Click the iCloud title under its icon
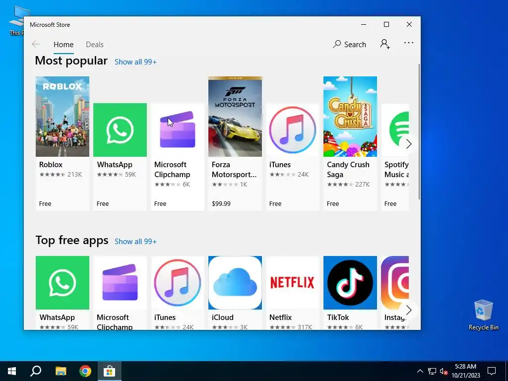 tap(223, 317)
